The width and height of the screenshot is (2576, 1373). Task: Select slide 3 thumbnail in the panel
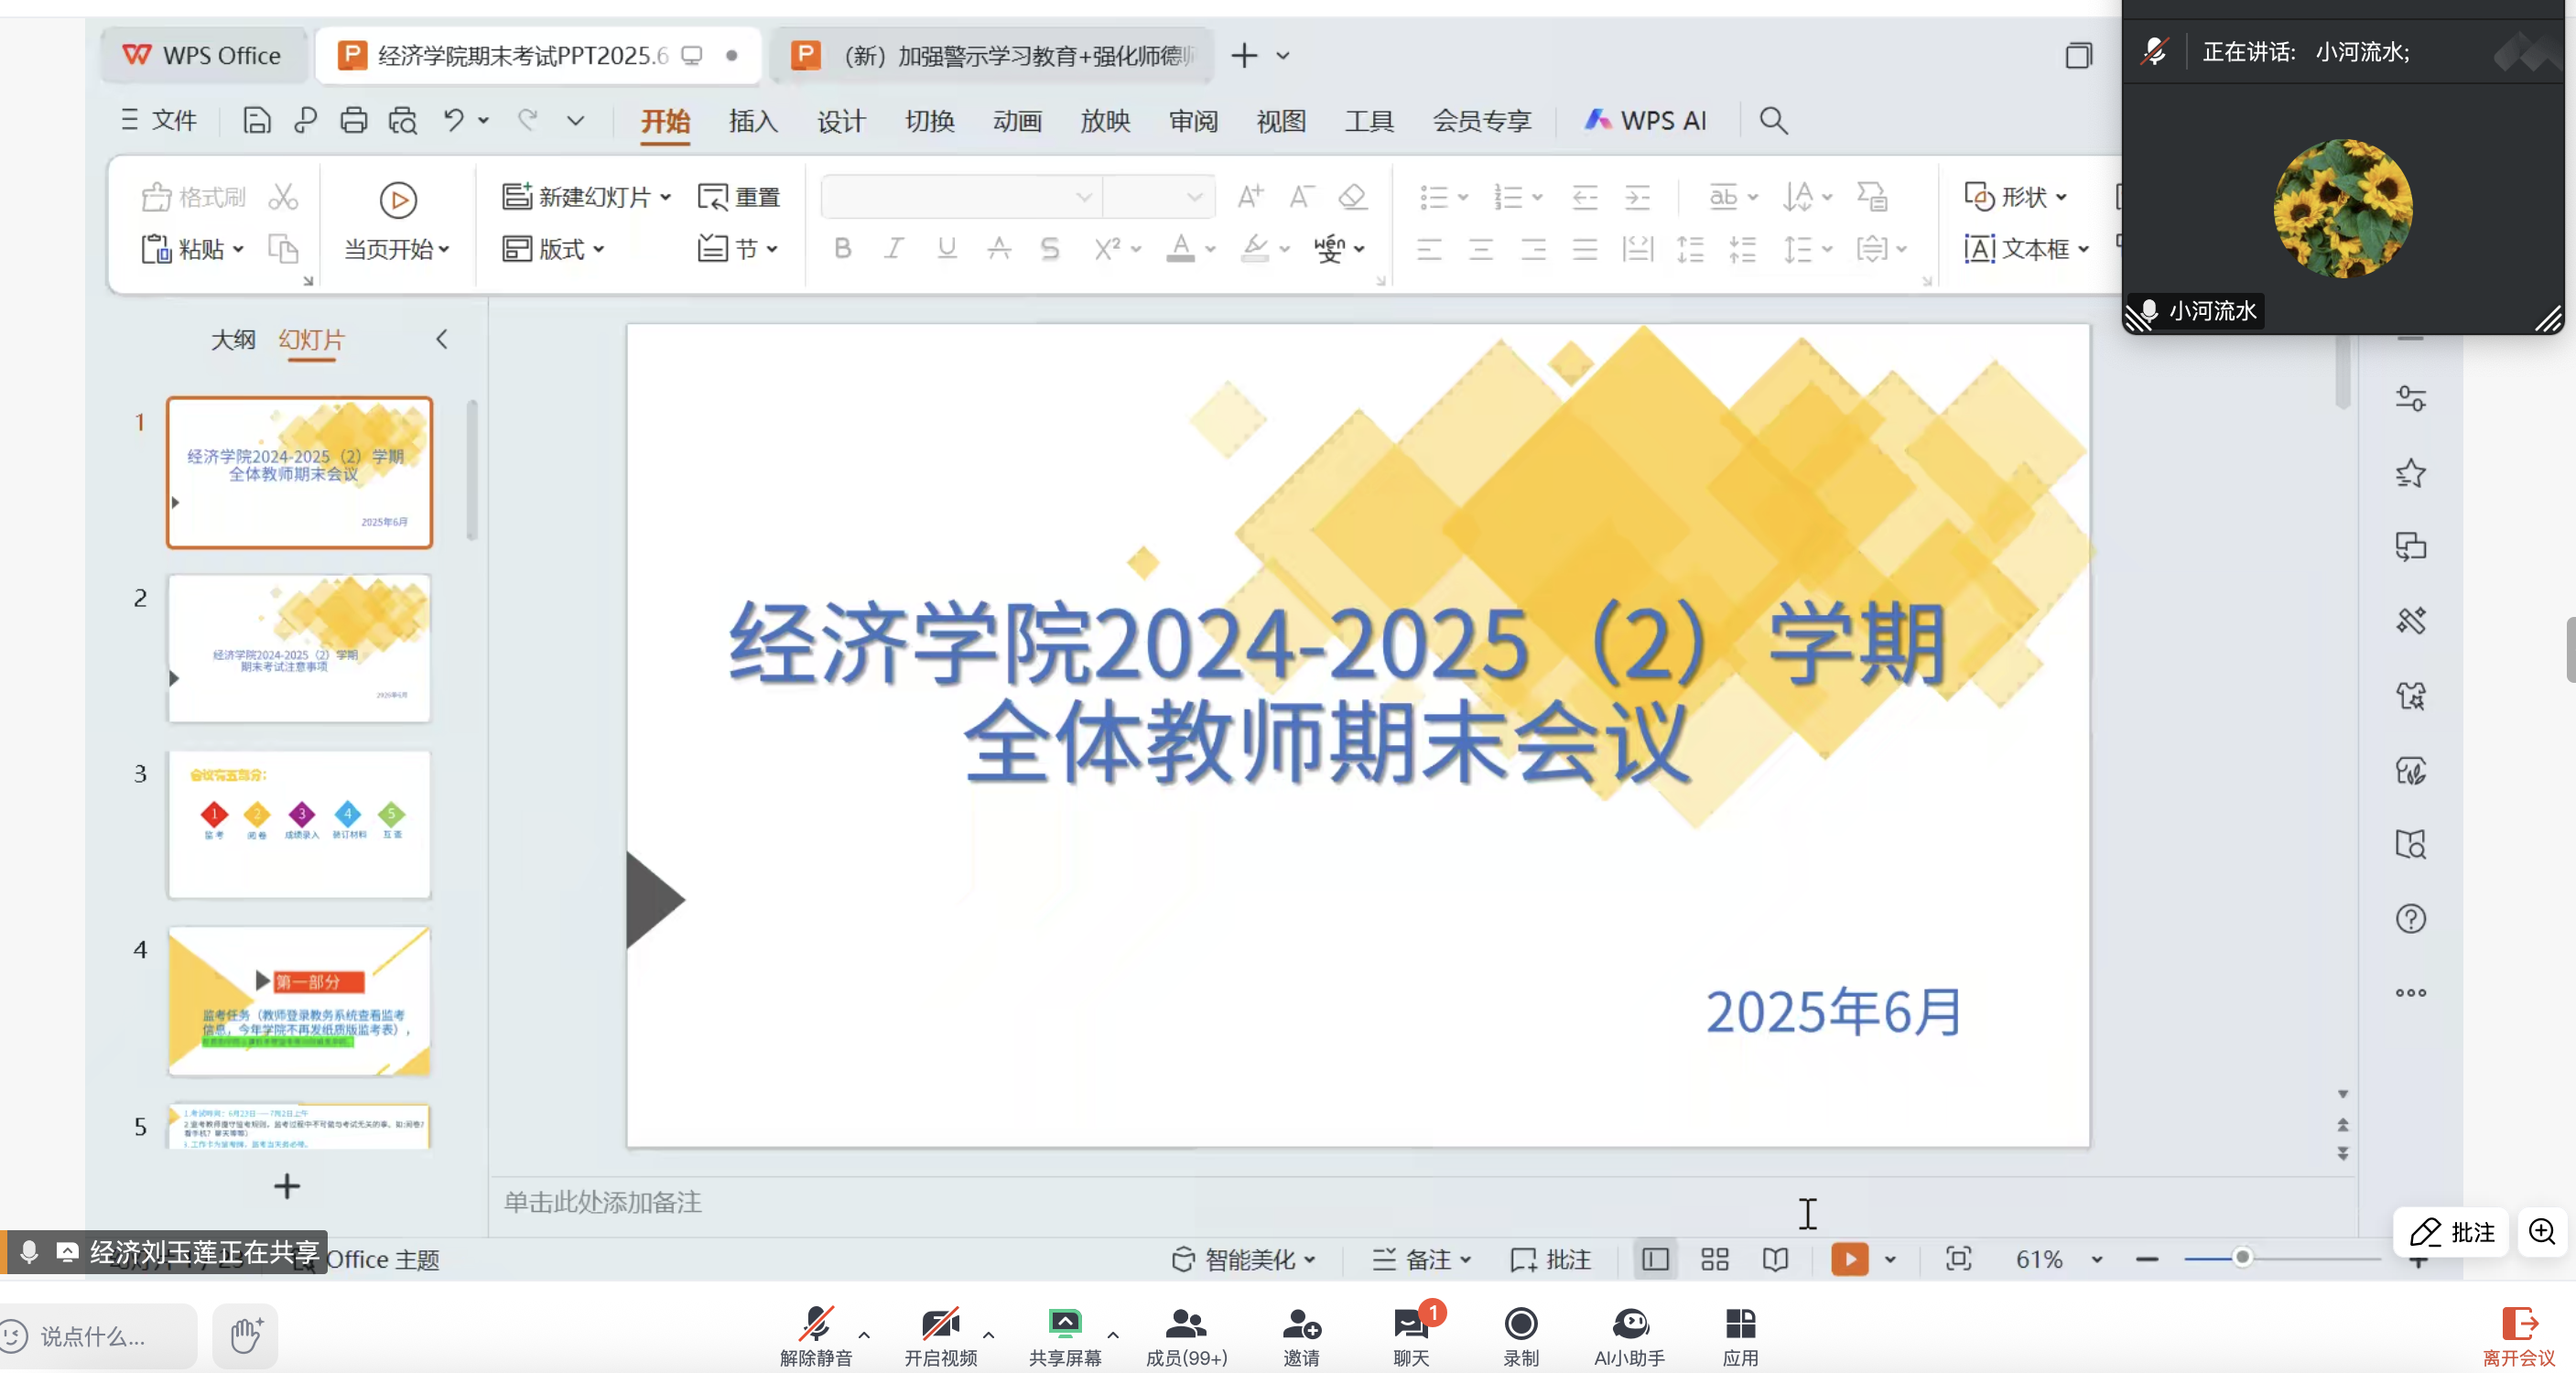pyautogui.click(x=298, y=824)
